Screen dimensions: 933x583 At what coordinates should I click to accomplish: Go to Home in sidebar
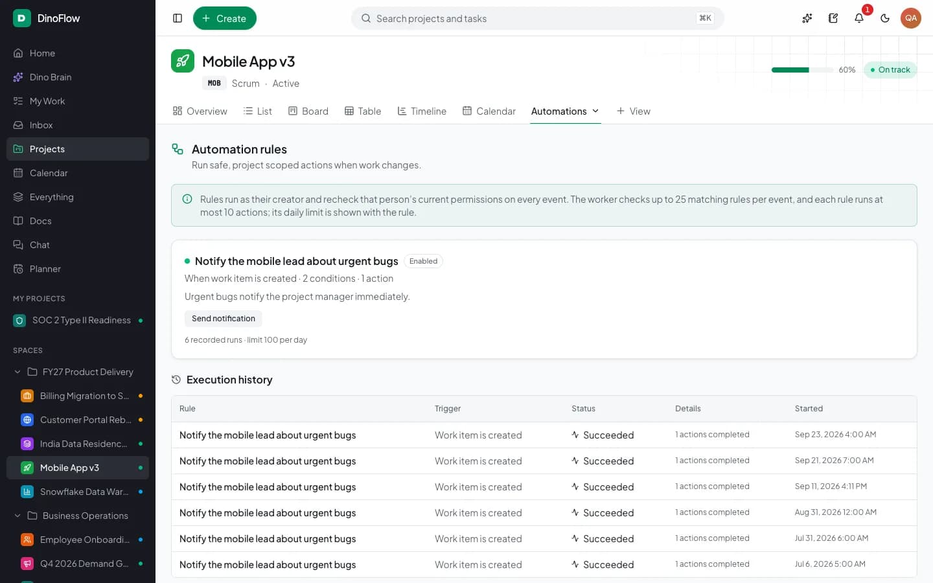pyautogui.click(x=78, y=53)
